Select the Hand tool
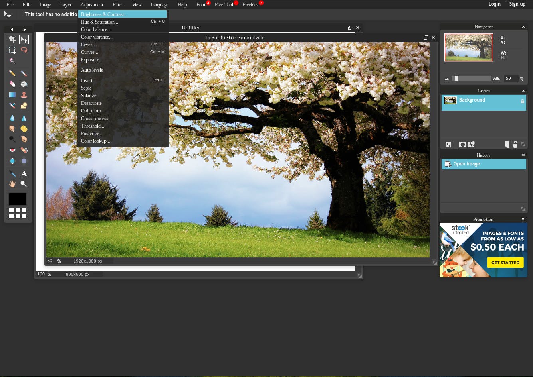Image resolution: width=533 pixels, height=377 pixels. click(12, 184)
